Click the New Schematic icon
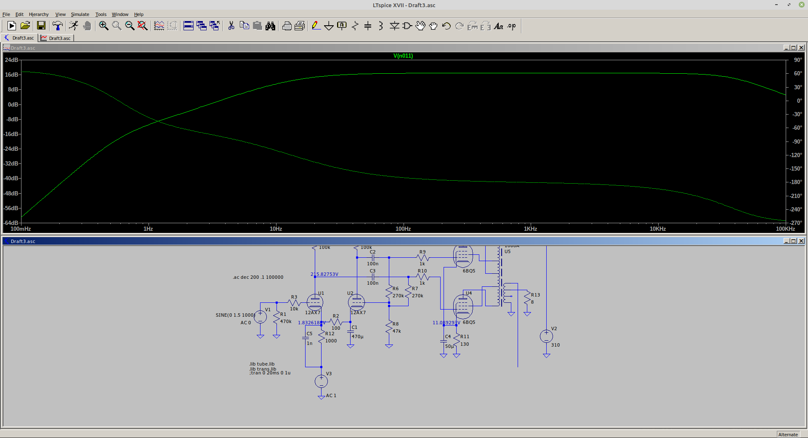This screenshot has height=438, width=808. [x=12, y=26]
